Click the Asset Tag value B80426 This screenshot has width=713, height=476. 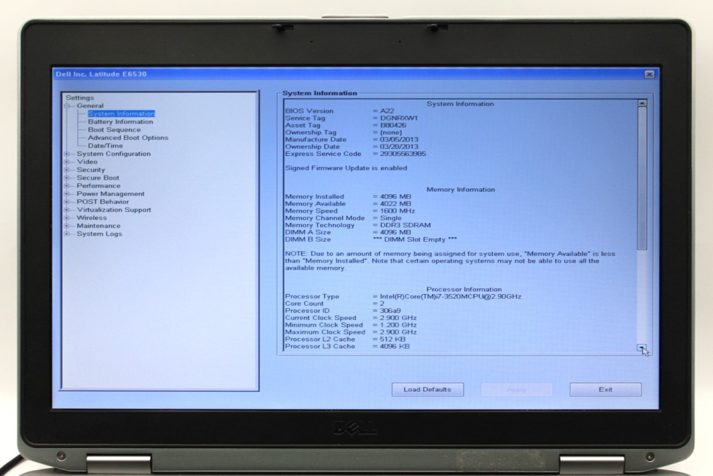coord(393,125)
